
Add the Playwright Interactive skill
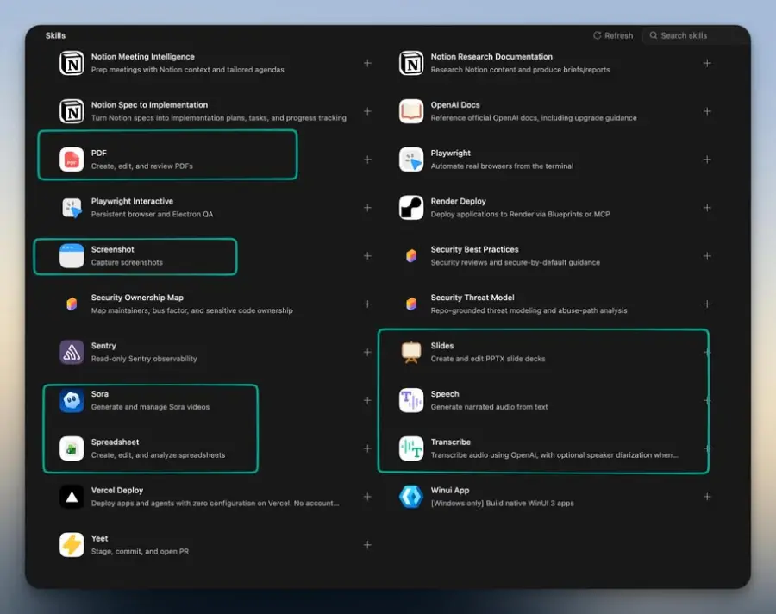(x=367, y=208)
